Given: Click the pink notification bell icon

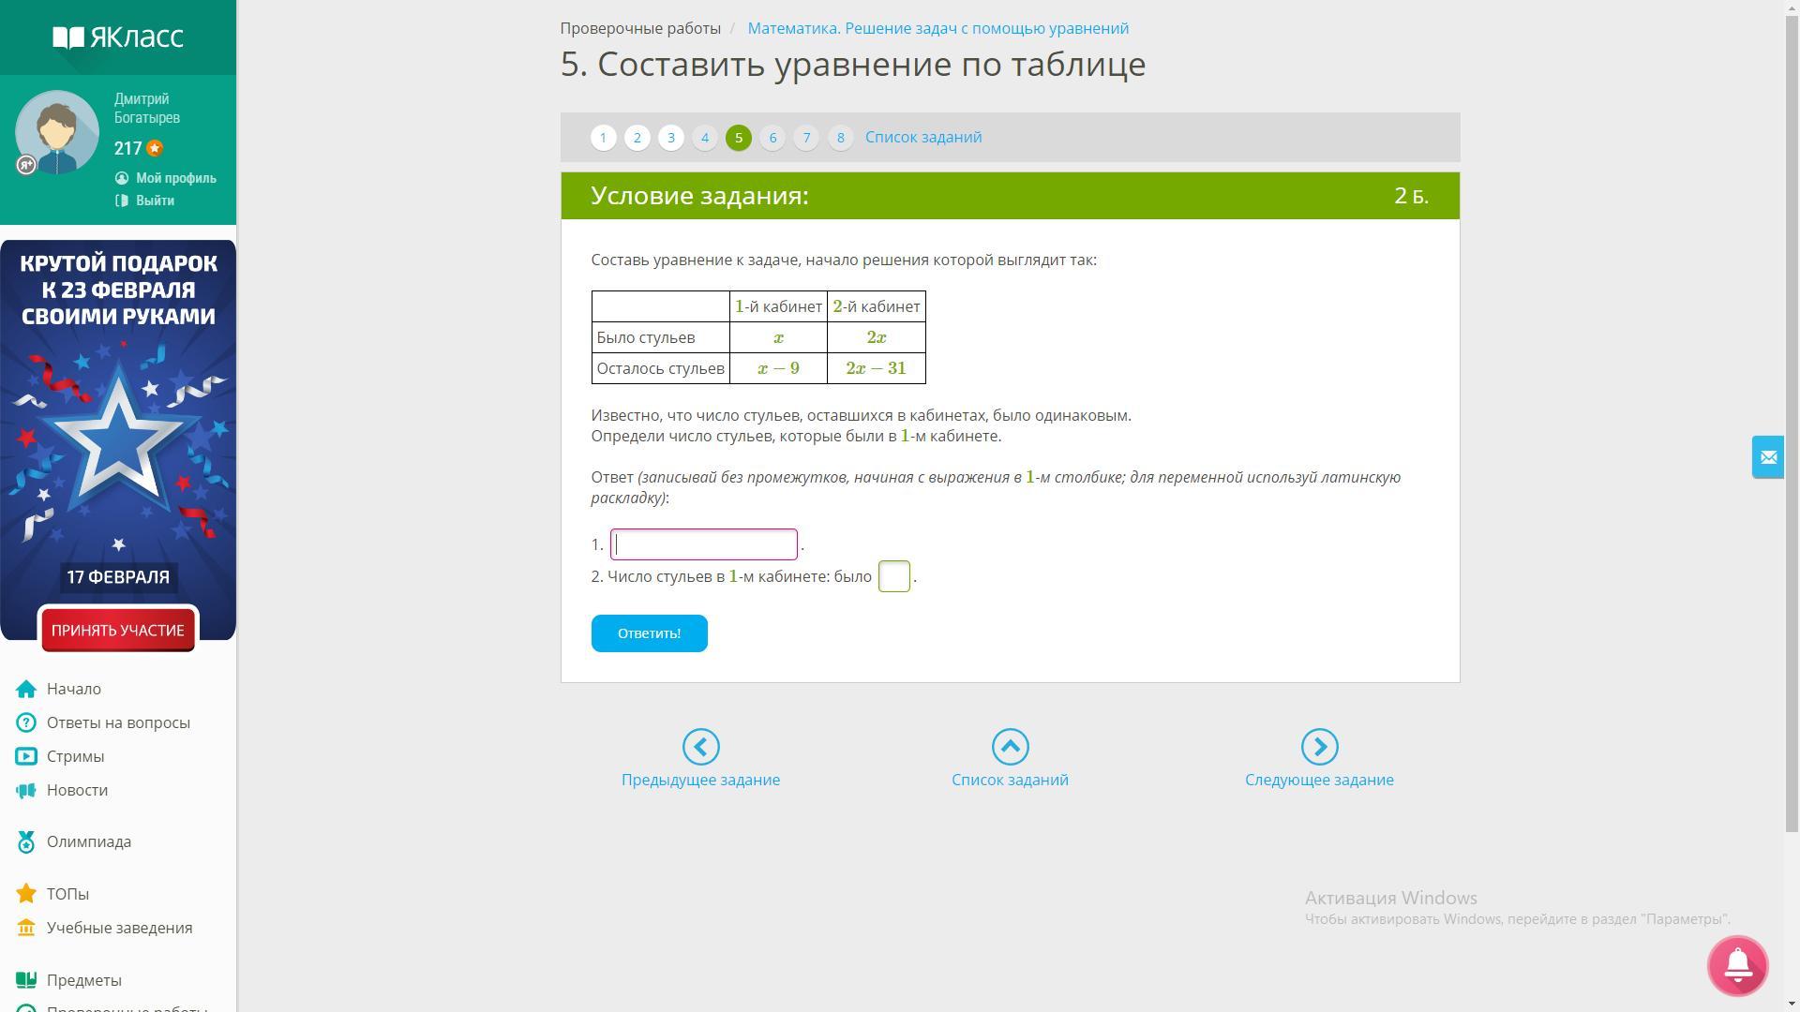Looking at the screenshot, I should [1737, 965].
